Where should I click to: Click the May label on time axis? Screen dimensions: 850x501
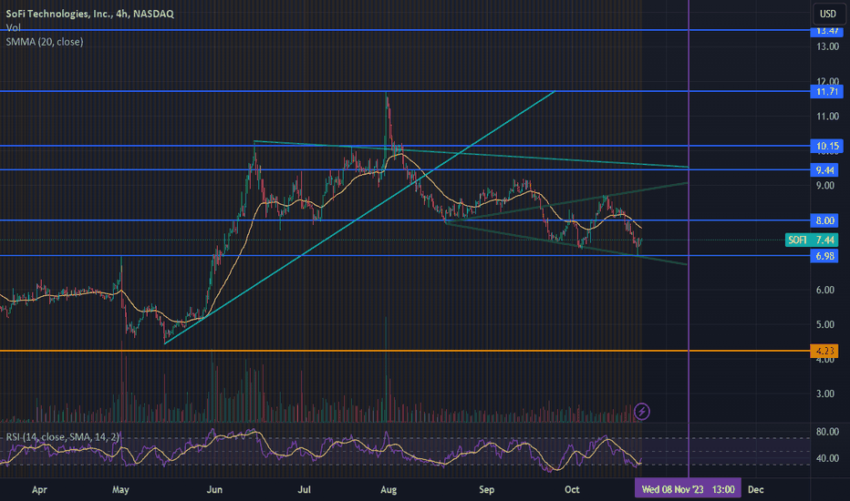point(120,490)
